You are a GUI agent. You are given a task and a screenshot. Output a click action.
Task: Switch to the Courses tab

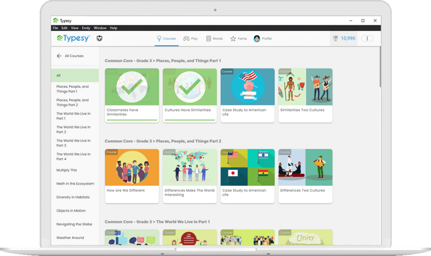(166, 39)
